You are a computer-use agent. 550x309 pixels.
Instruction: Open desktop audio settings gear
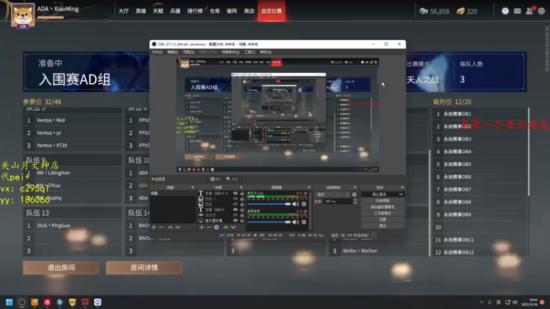point(304,222)
